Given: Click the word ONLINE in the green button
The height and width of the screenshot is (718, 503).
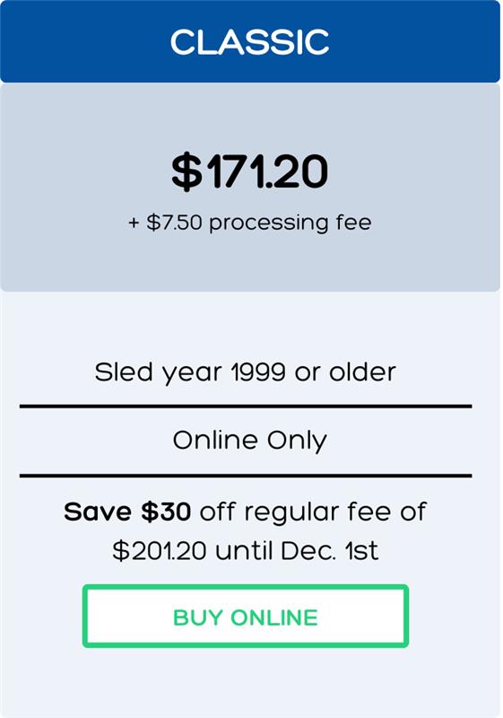Looking at the screenshot, I should [274, 617].
